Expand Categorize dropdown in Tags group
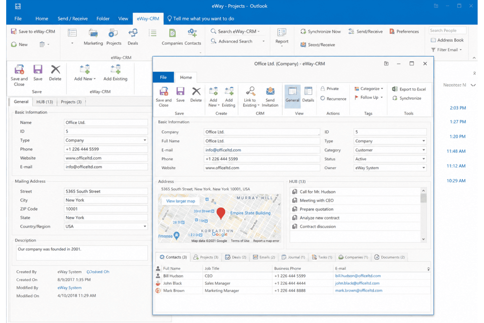The width and height of the screenshot is (484, 323). (x=369, y=89)
